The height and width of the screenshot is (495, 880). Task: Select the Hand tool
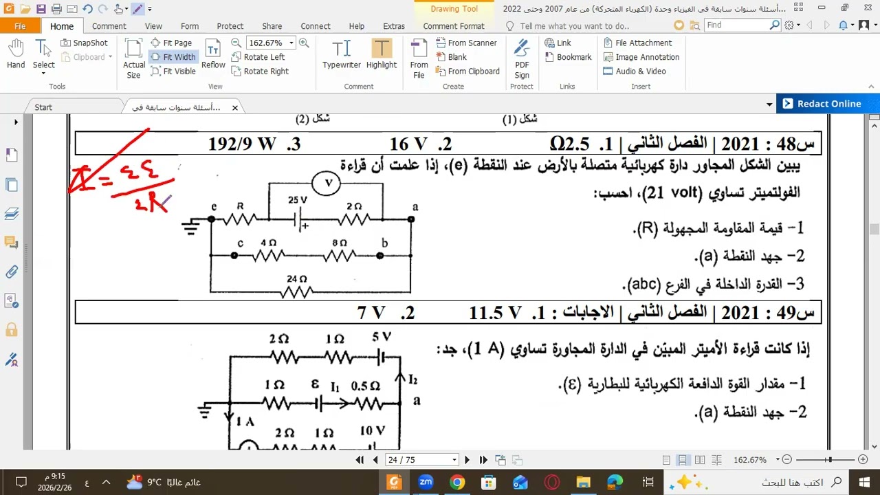point(16,54)
